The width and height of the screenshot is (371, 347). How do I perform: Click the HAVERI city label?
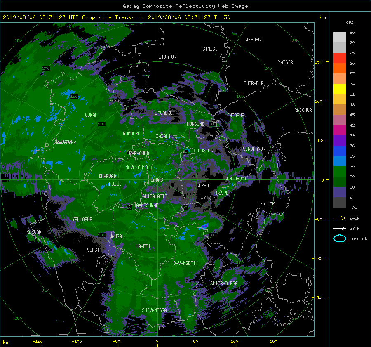pos(143,246)
